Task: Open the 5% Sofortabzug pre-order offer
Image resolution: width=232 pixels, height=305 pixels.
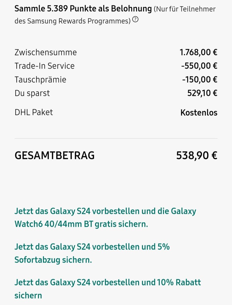Action: 92,253
